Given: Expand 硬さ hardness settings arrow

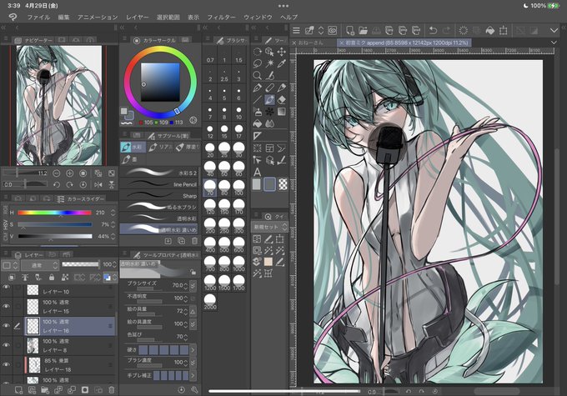Looking at the screenshot, I should click(193, 349).
